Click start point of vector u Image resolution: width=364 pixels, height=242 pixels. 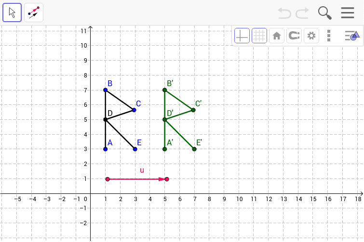click(x=108, y=179)
